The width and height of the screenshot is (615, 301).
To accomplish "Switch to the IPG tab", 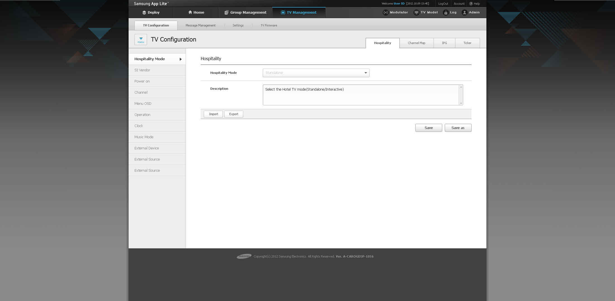I will tap(444, 43).
